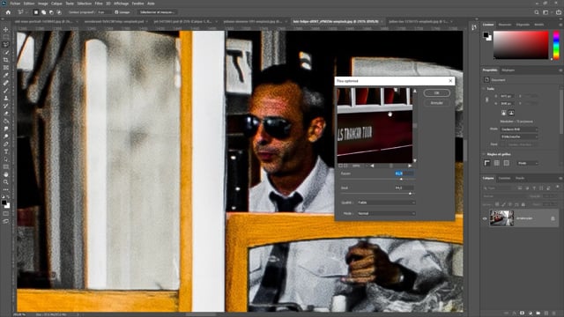The image size is (564, 317).
Task: Open the Calques panel options menu
Action: pyautogui.click(x=560, y=178)
